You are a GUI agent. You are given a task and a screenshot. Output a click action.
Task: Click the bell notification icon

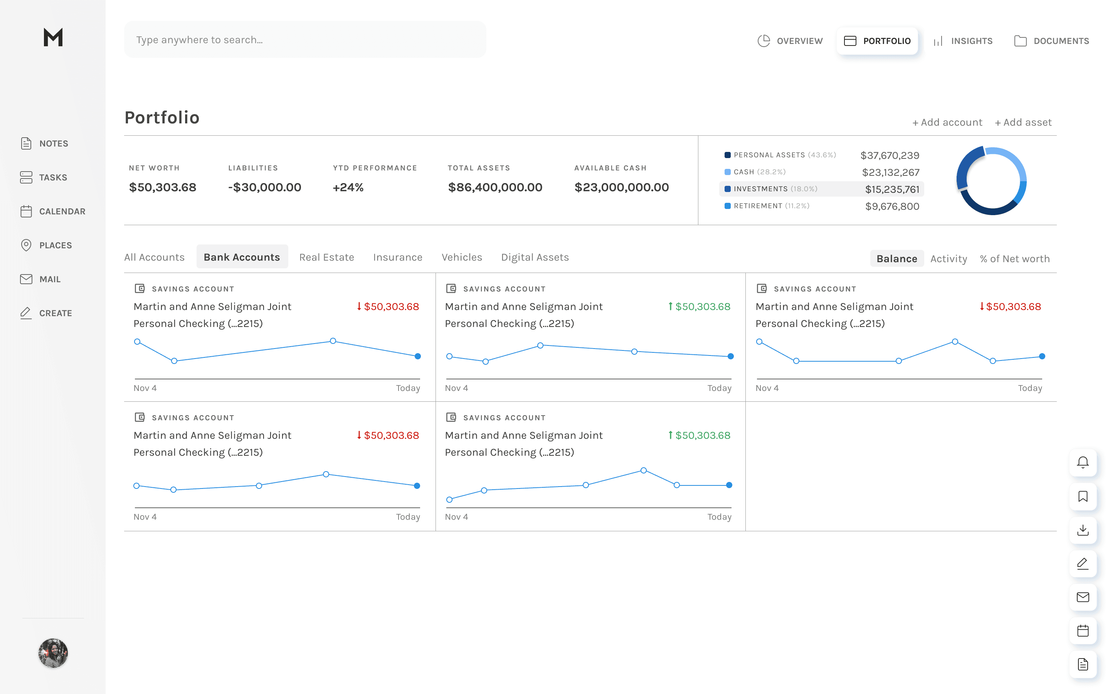(1083, 462)
